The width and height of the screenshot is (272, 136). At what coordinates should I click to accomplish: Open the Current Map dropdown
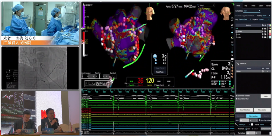(252, 11)
